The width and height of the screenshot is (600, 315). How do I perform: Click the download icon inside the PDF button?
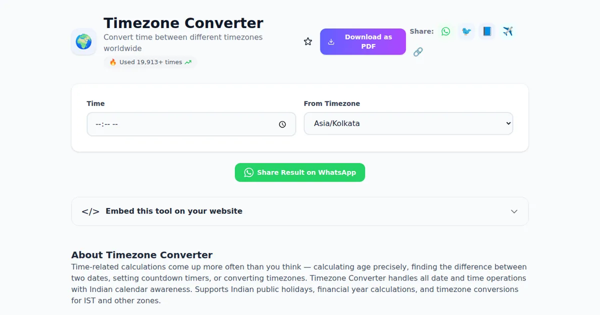[330, 42]
